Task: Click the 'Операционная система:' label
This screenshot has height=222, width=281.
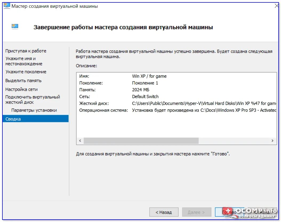Action: point(104,110)
